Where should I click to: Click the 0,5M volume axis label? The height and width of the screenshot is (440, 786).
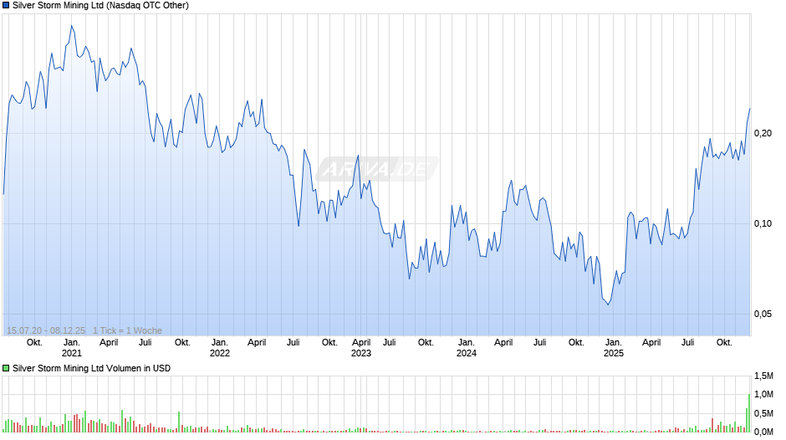click(x=763, y=413)
